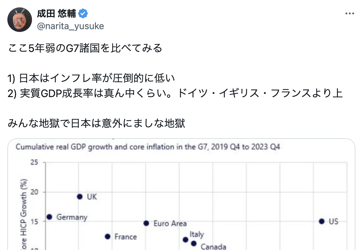Click the y-axis tick value 25
The image size is (364, 250).
pos(34,162)
